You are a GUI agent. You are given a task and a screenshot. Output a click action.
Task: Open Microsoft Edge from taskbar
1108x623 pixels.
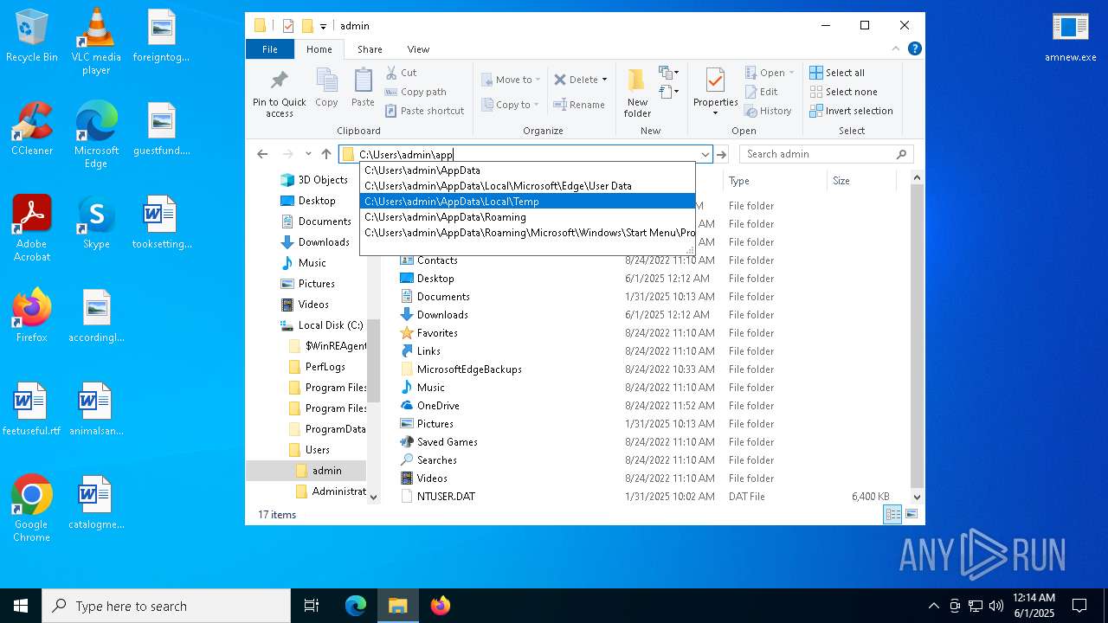(356, 606)
